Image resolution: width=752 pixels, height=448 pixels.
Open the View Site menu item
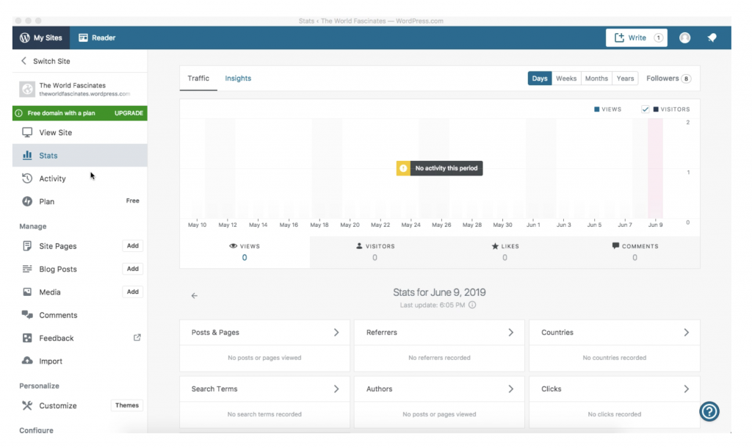79,132
